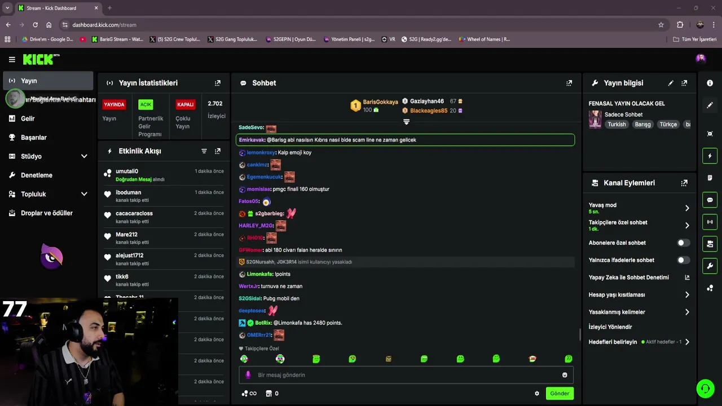Click the Turkish tag chip
This screenshot has width=722, height=406.
pyautogui.click(x=617, y=125)
